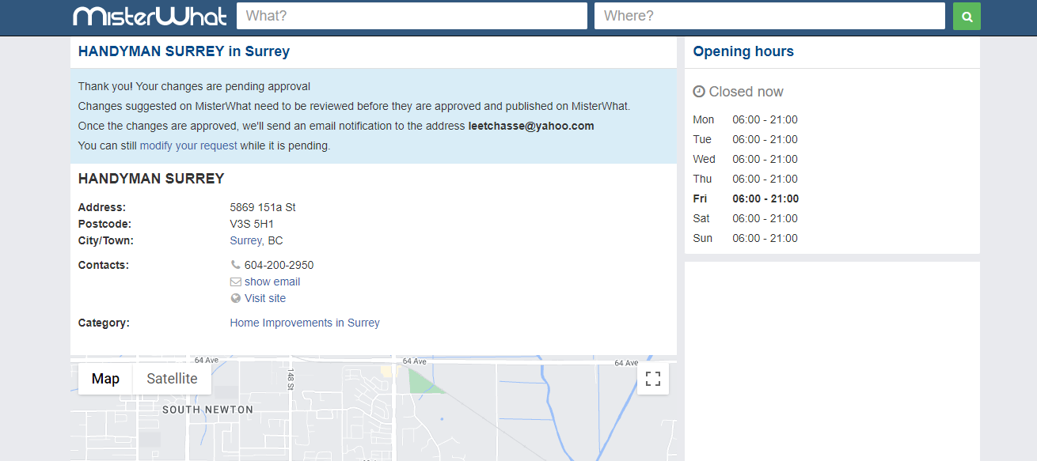Click the MisterWhat logo
This screenshot has height=461, width=1037.
[x=150, y=16]
